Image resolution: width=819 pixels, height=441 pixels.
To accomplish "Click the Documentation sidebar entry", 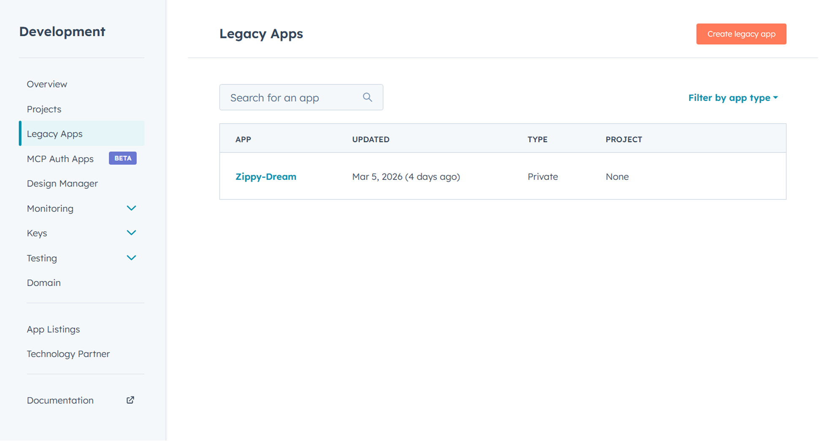I will pos(60,400).
